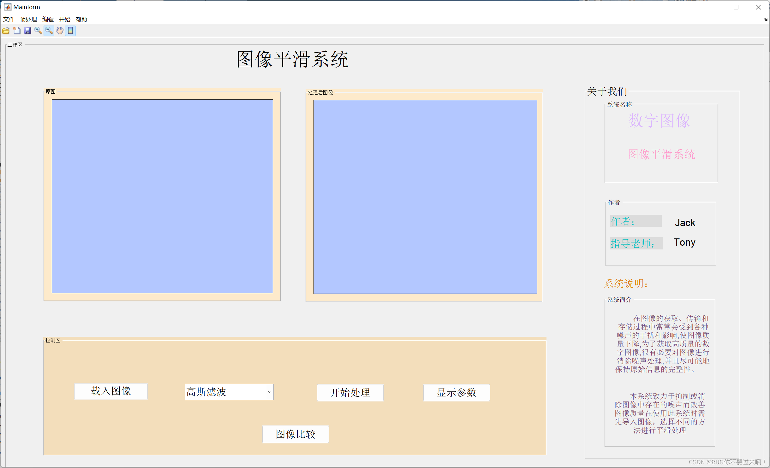Click the 作者： label

coord(636,221)
